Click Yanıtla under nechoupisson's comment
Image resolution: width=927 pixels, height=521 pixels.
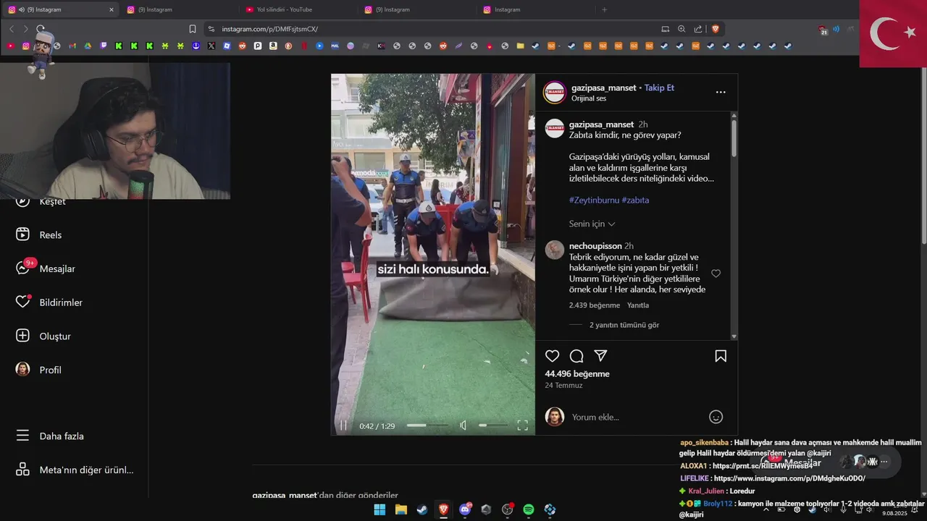638,305
